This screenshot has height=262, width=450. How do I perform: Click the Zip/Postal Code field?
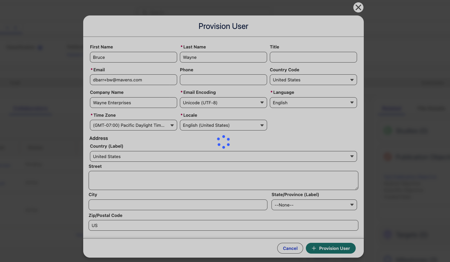coord(223,225)
